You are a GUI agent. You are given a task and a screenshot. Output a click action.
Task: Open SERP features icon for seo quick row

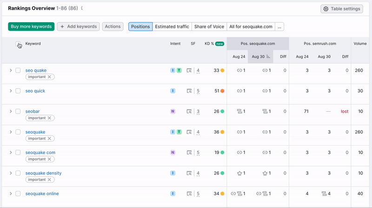189,91
